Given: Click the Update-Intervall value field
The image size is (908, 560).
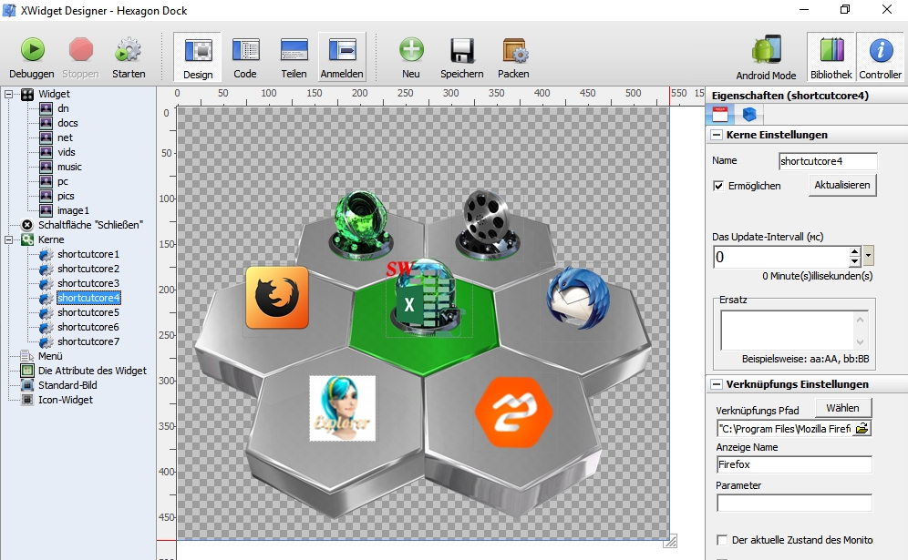Looking at the screenshot, I should tap(781, 257).
